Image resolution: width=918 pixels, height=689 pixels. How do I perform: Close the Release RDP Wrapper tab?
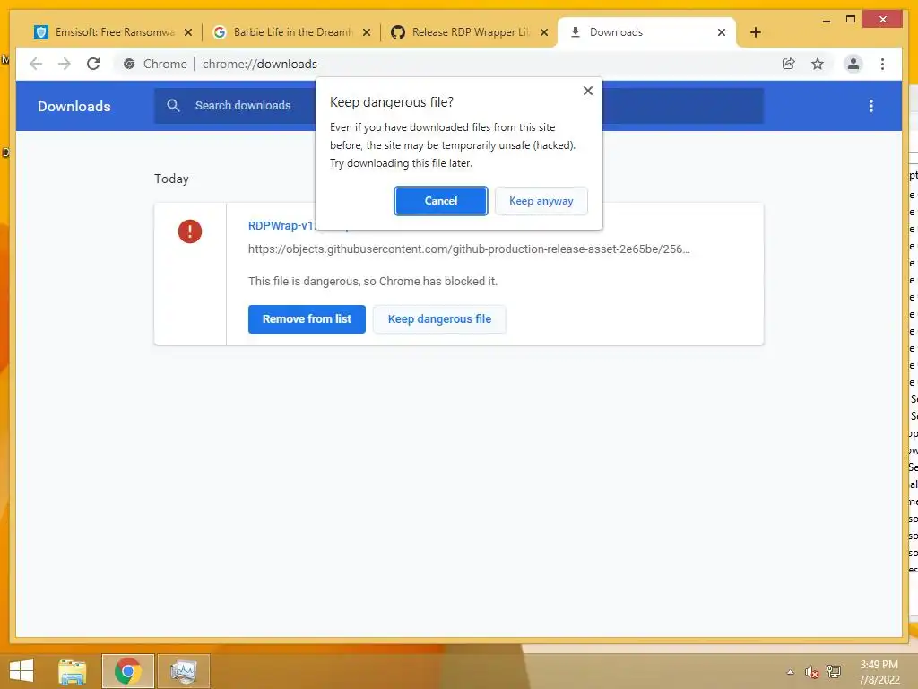(x=544, y=32)
